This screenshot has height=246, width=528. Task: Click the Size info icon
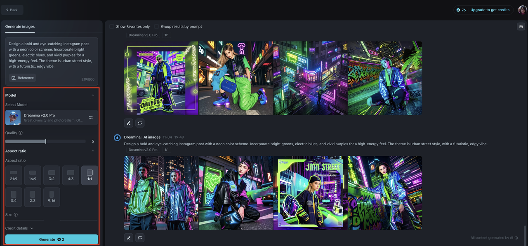16,215
